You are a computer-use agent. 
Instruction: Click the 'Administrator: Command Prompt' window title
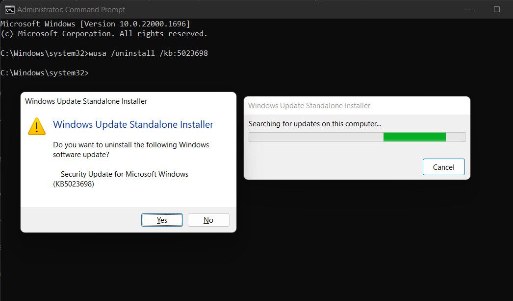71,10
